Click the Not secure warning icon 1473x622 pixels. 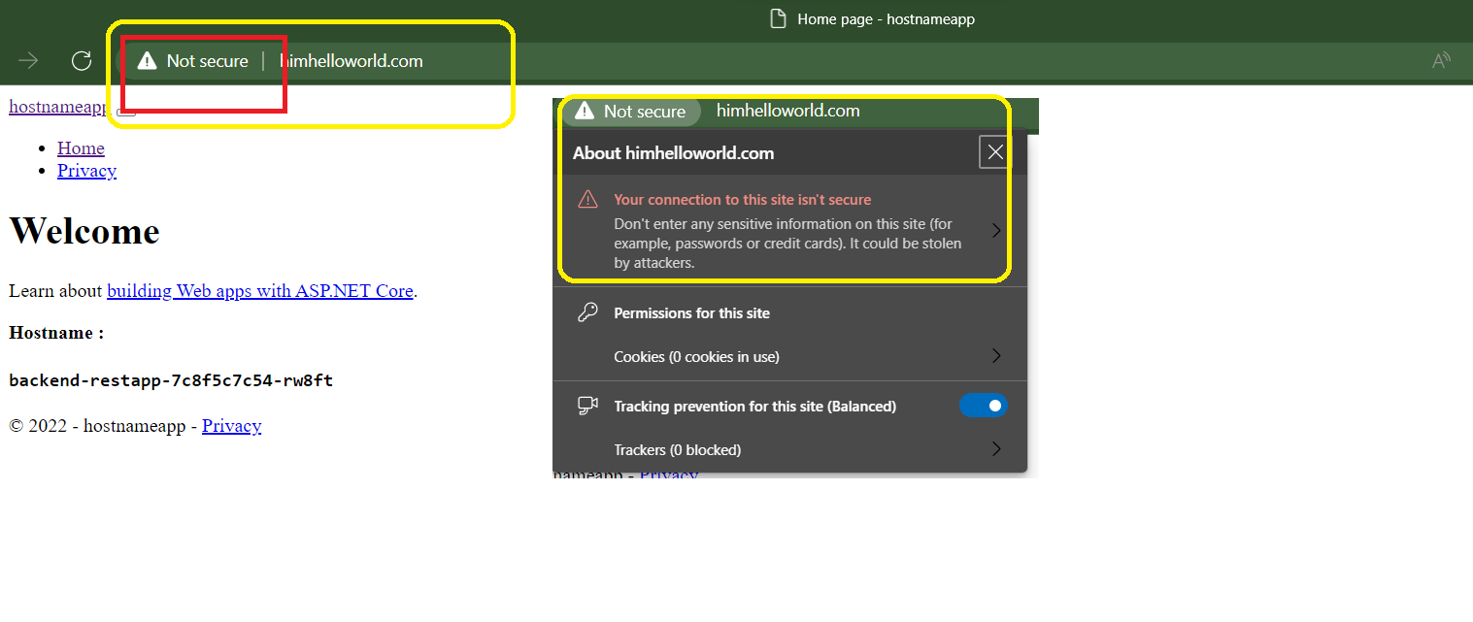click(x=147, y=60)
